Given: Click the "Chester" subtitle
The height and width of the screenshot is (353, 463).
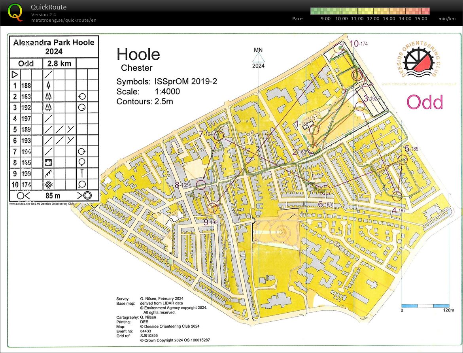Looking at the screenshot, I should 137,68.
